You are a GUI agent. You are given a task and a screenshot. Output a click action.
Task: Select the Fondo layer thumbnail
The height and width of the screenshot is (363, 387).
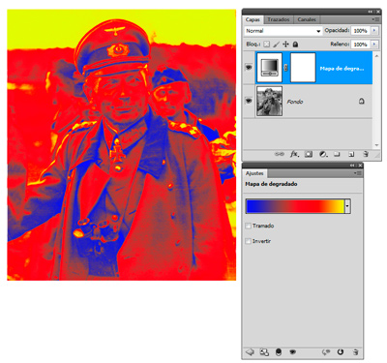pyautogui.click(x=269, y=101)
